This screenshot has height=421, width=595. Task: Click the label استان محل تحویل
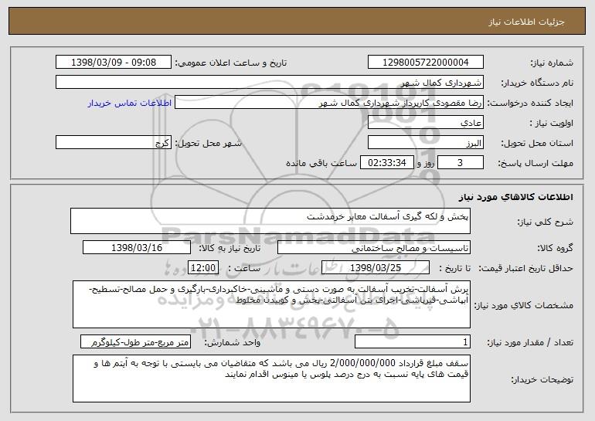tap(537, 144)
